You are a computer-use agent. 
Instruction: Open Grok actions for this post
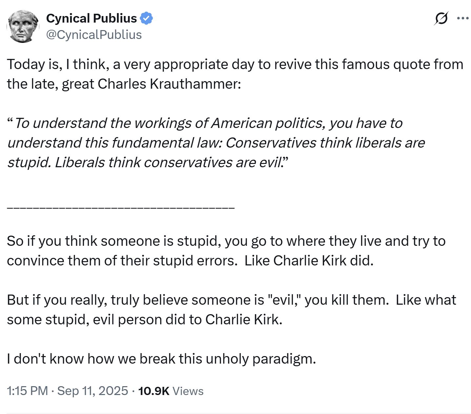(441, 18)
